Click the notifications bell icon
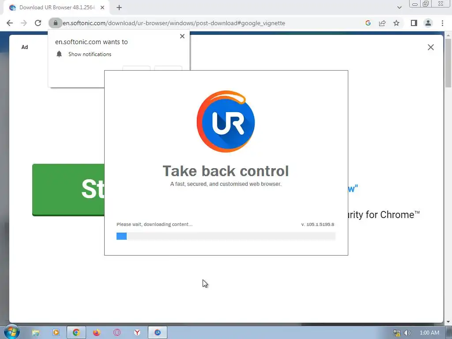 coord(59,54)
